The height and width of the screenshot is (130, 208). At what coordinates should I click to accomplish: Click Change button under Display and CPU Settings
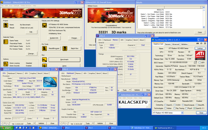[75, 38]
